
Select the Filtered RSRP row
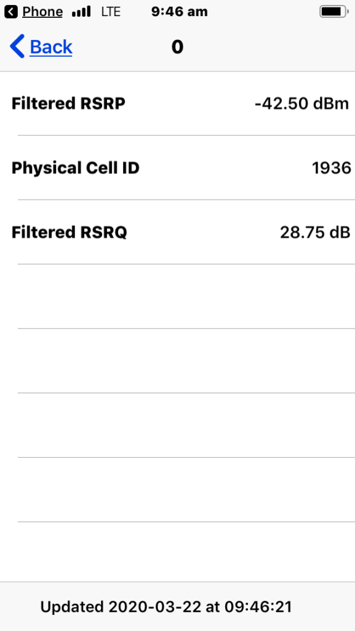[x=177, y=103]
